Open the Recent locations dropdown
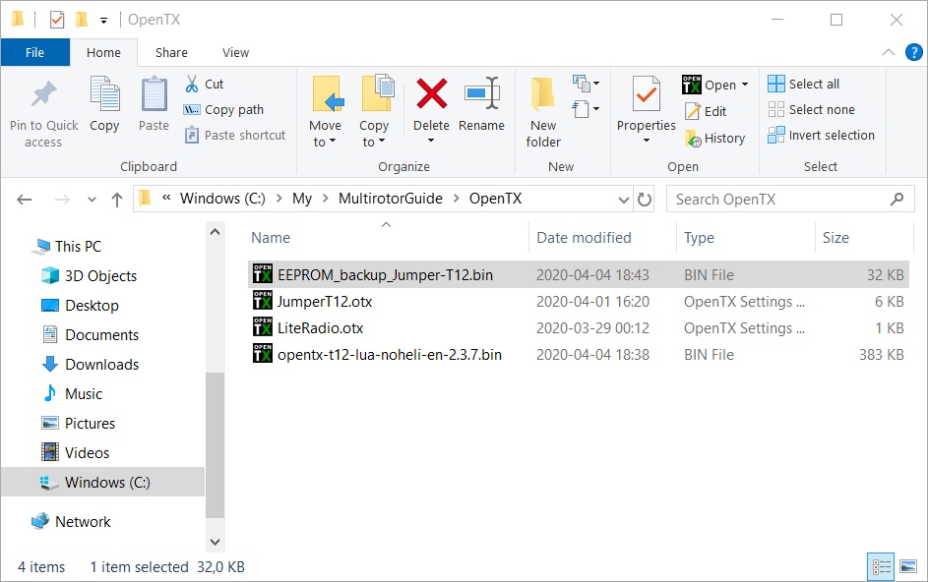The image size is (928, 582). 92,200
